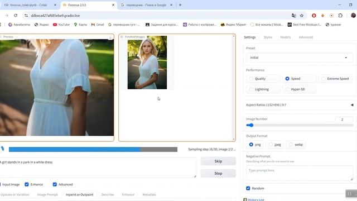Click the Skip button
The height and width of the screenshot is (201, 357).
click(218, 161)
